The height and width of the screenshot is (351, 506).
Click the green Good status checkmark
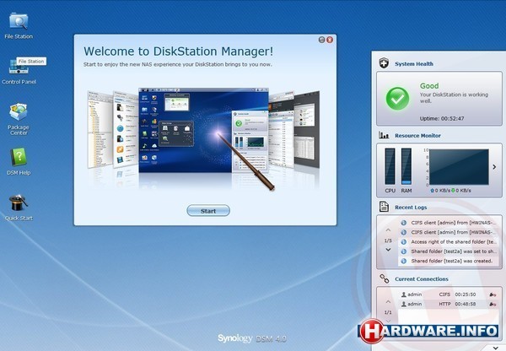(397, 99)
